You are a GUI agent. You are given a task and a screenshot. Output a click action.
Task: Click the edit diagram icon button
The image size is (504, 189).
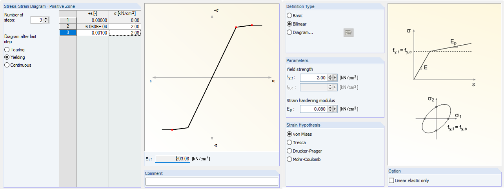point(348,33)
